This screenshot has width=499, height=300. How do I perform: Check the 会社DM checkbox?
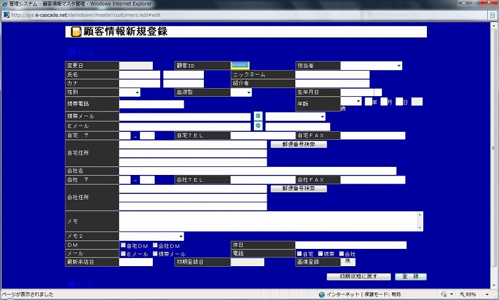pos(155,245)
